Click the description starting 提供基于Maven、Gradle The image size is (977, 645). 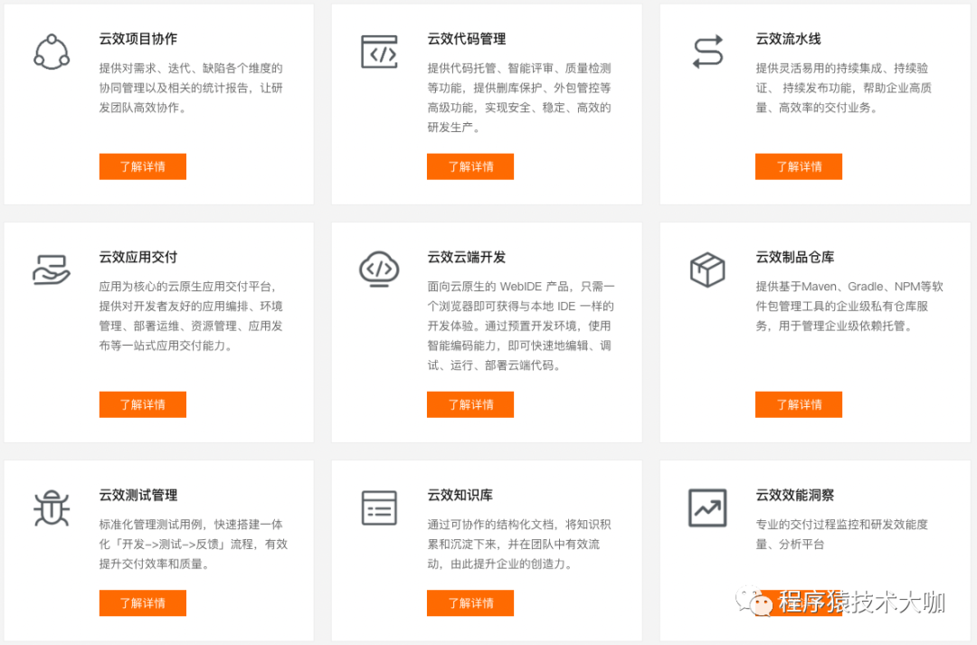click(x=849, y=306)
